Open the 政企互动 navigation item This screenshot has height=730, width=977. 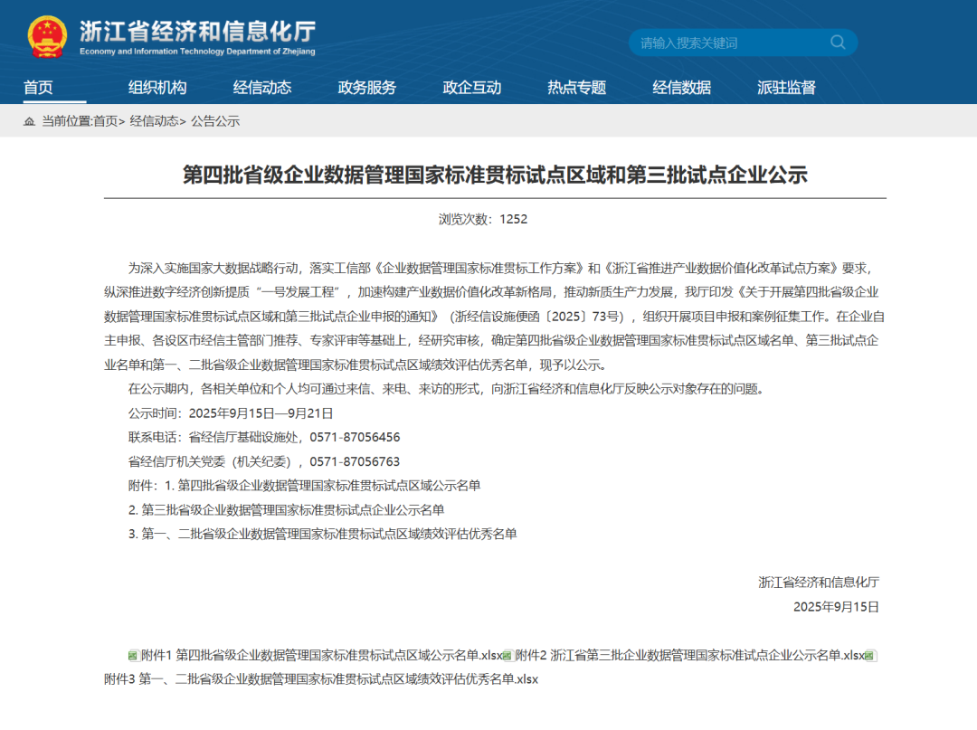[472, 88]
